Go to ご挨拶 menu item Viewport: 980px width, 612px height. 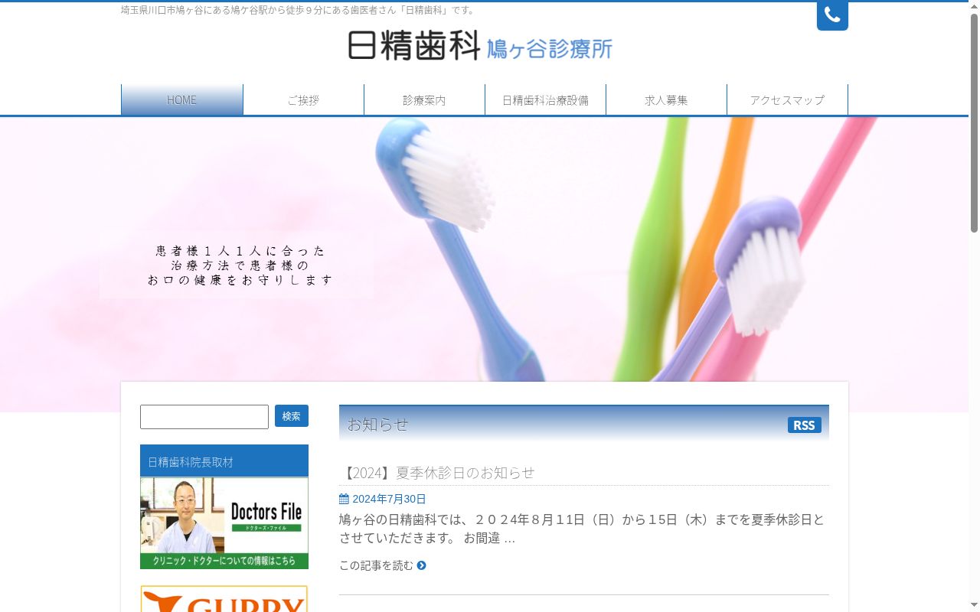303,99
